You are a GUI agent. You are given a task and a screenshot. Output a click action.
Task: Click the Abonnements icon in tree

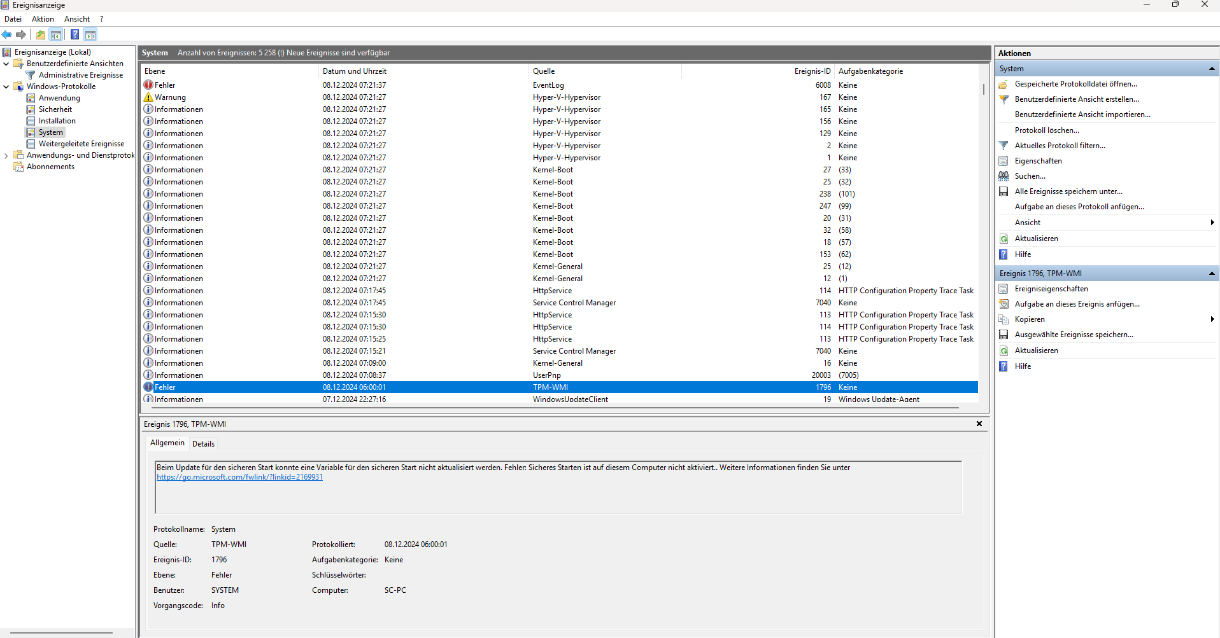pyautogui.click(x=18, y=167)
